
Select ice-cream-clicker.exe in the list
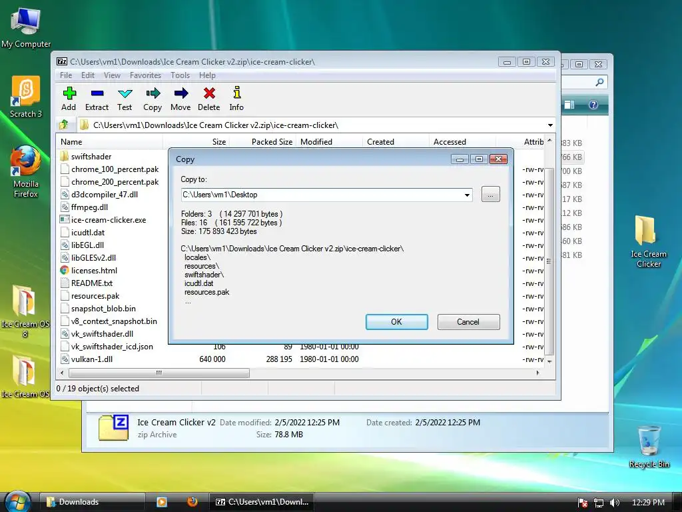103,220
